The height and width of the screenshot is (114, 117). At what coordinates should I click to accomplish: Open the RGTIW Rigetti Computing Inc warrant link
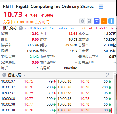[51, 28]
